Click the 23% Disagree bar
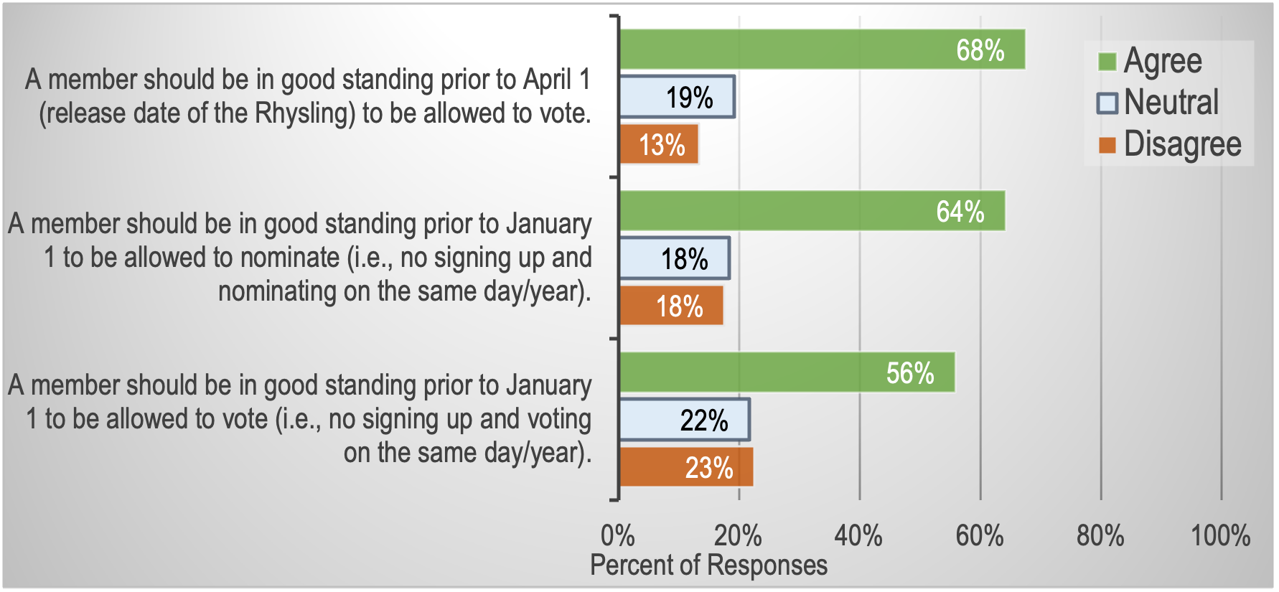This screenshot has width=1279, height=592. tap(686, 467)
